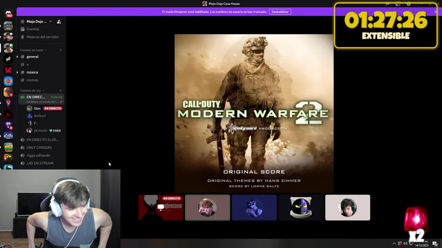Viewport: 442px width, 248px height.
Task: Collapse the Canales de voz category
Action: (32, 91)
